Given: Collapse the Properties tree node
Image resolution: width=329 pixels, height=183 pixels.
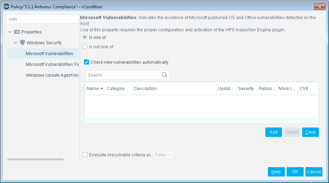Looking at the screenshot, I should pos(10,32).
